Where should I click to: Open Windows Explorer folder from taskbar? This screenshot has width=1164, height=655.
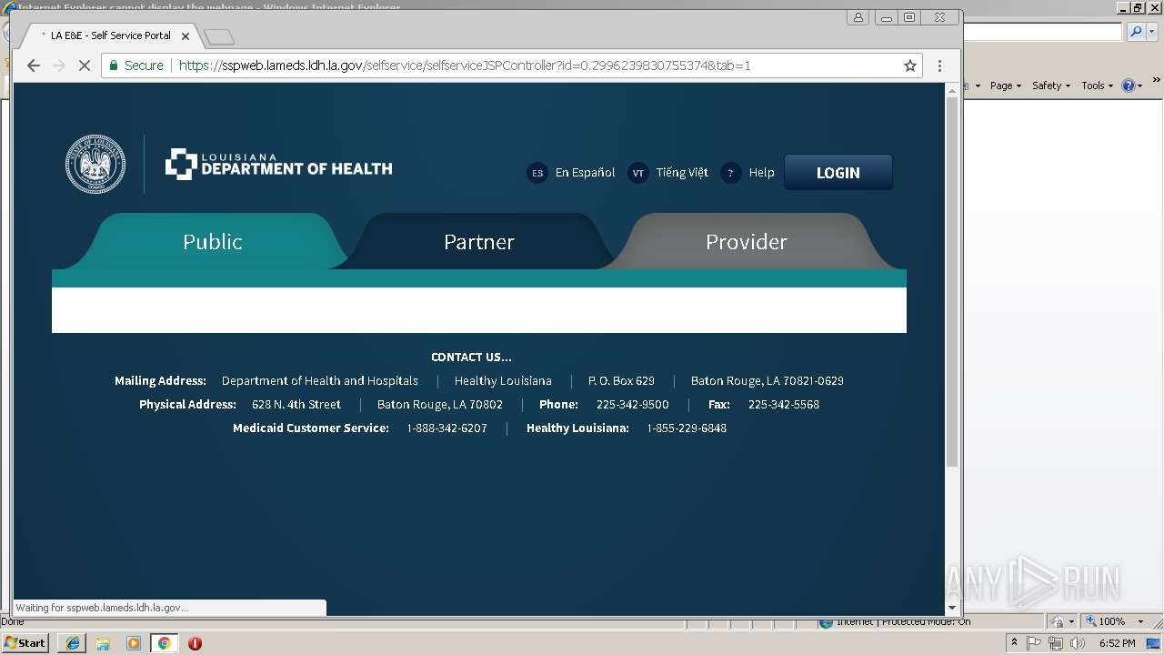pos(103,643)
